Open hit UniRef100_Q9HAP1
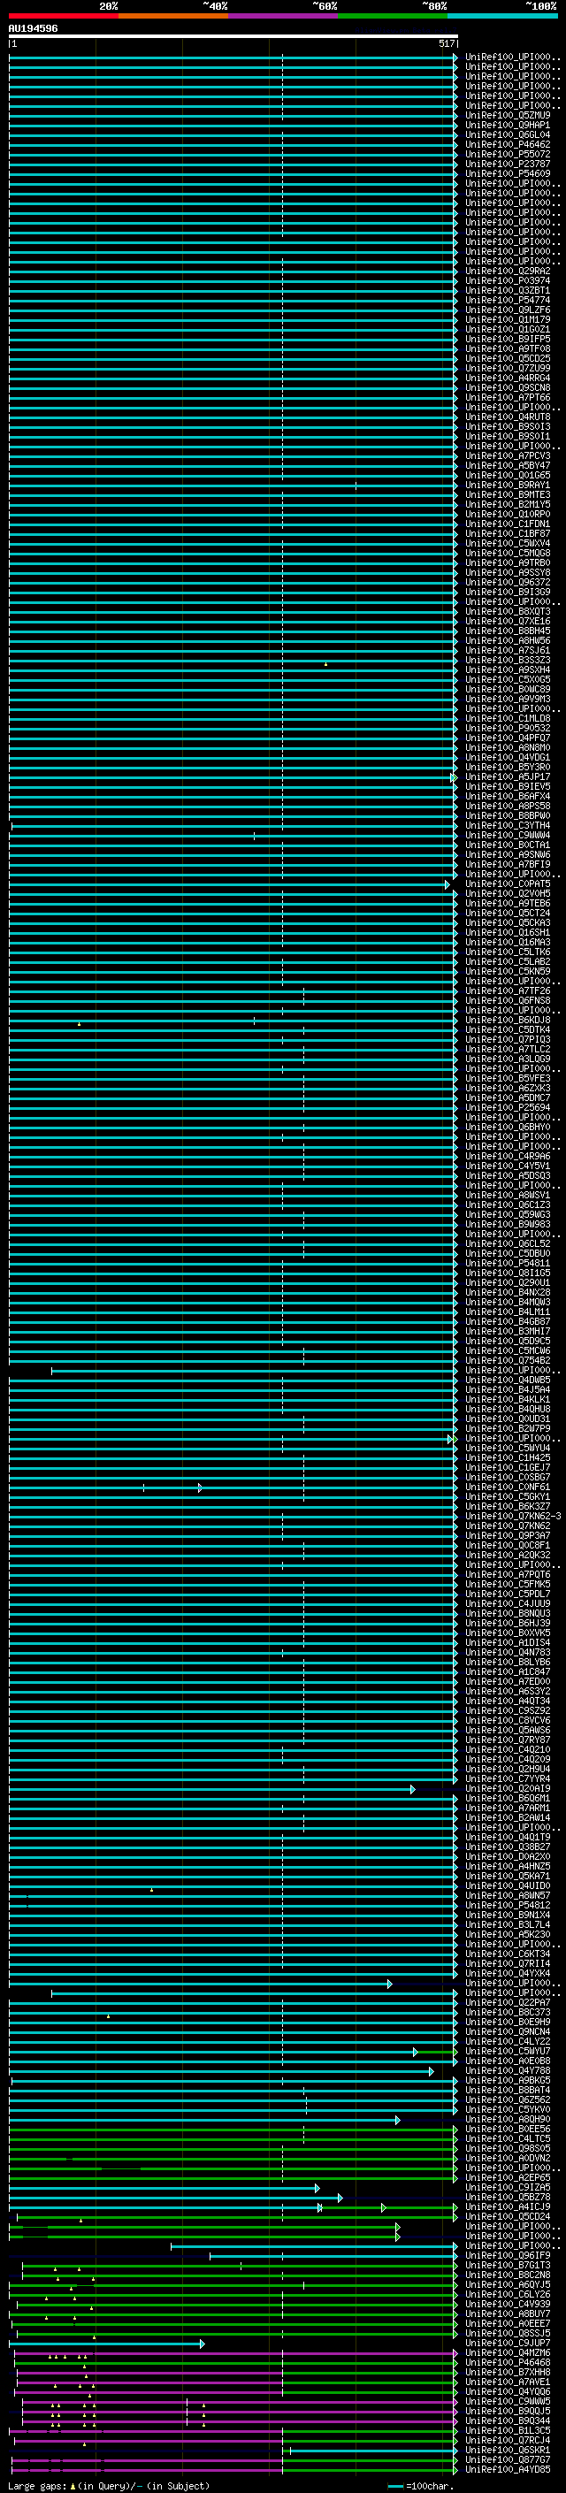Image resolution: width=566 pixels, height=2493 pixels. [x=508, y=125]
